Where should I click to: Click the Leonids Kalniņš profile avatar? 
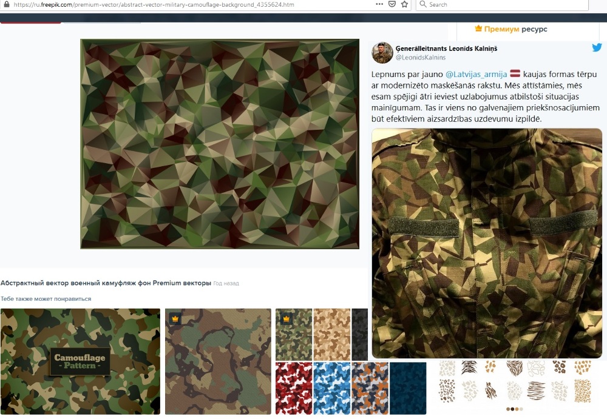[x=382, y=53]
